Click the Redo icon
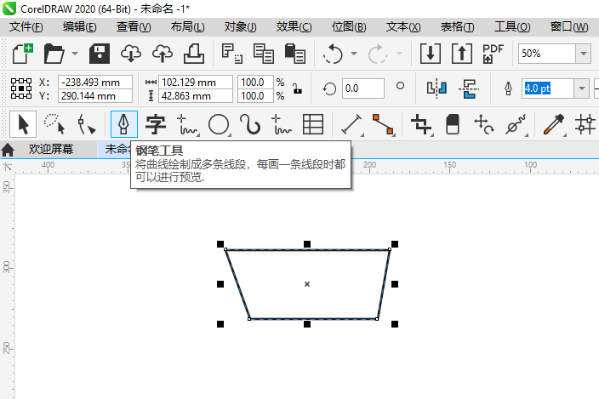 pos(378,54)
